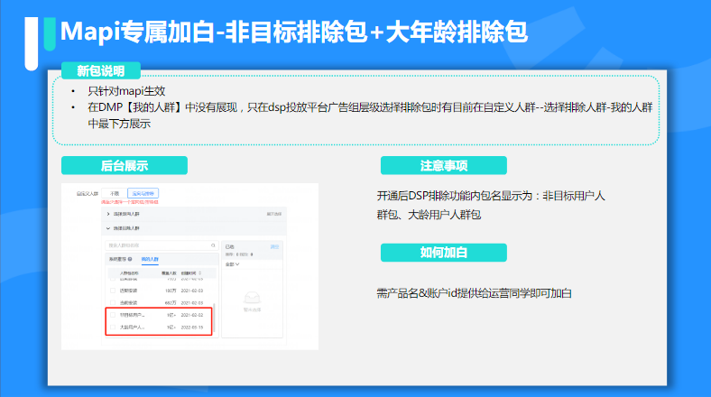Click the help icon beside 系统推荐 tab

[131, 260]
